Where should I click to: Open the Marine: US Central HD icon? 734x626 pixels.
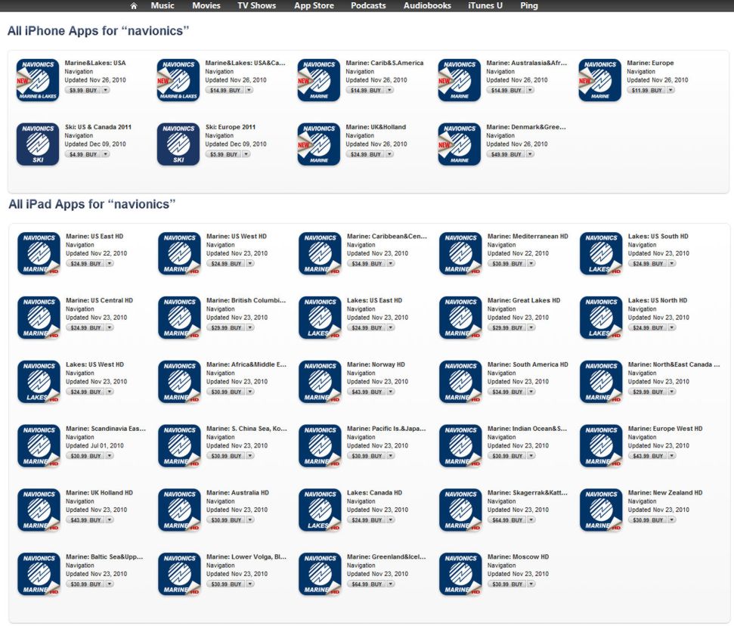point(39,318)
